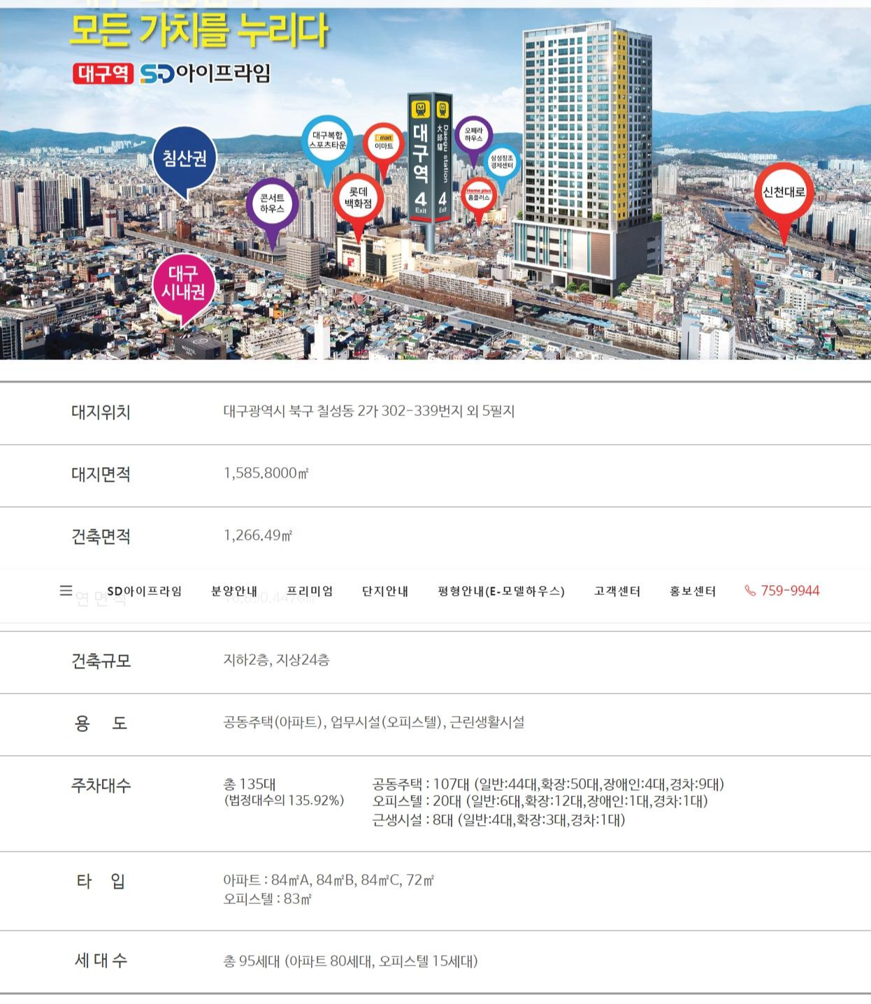Call the 759-9944 phone number link
871x1004 pixels.
click(790, 591)
